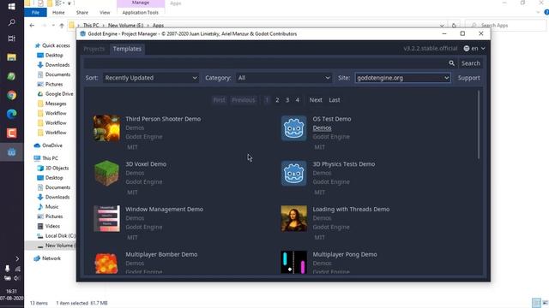This screenshot has height=308, width=549.
Task: Open File Explorer from the taskbar
Action: point(11,57)
